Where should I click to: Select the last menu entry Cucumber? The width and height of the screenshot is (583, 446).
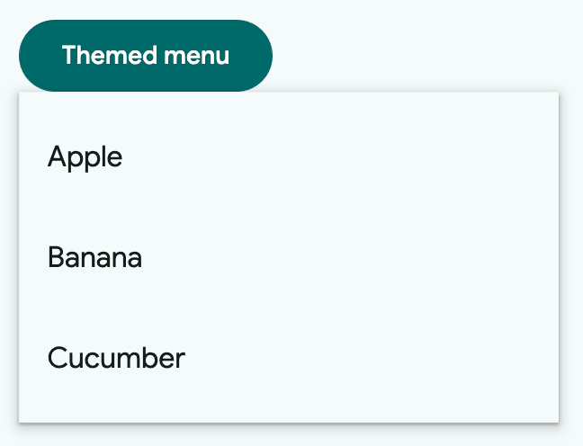coord(116,359)
